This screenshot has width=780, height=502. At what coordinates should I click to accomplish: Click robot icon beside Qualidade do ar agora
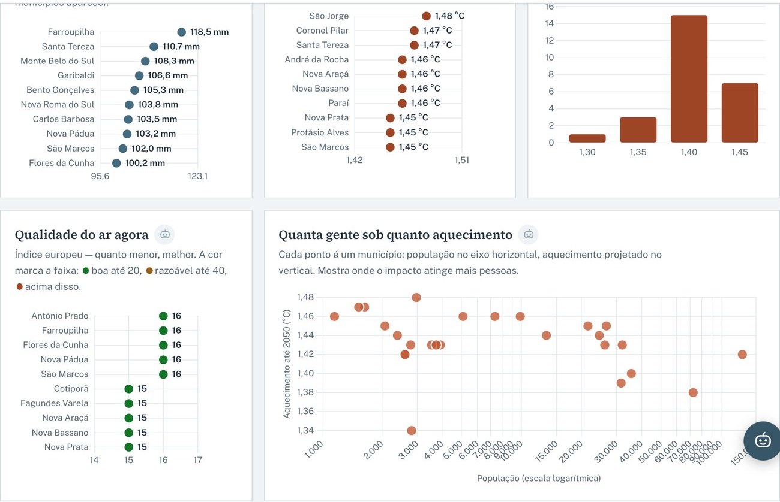[x=165, y=234]
